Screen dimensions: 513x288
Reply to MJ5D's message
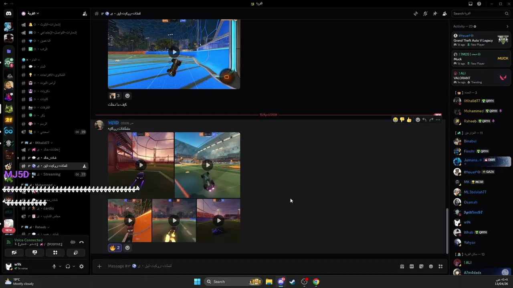coord(424,120)
